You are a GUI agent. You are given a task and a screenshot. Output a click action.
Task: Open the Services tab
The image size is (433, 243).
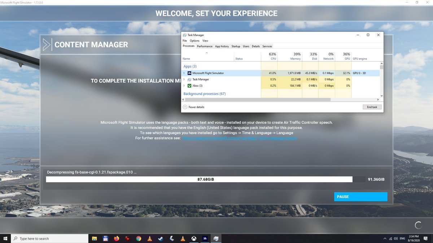click(x=267, y=46)
